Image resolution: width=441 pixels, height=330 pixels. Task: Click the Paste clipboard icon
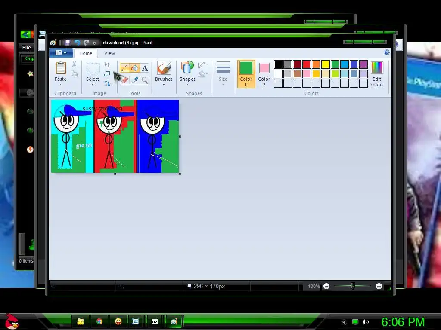60,68
